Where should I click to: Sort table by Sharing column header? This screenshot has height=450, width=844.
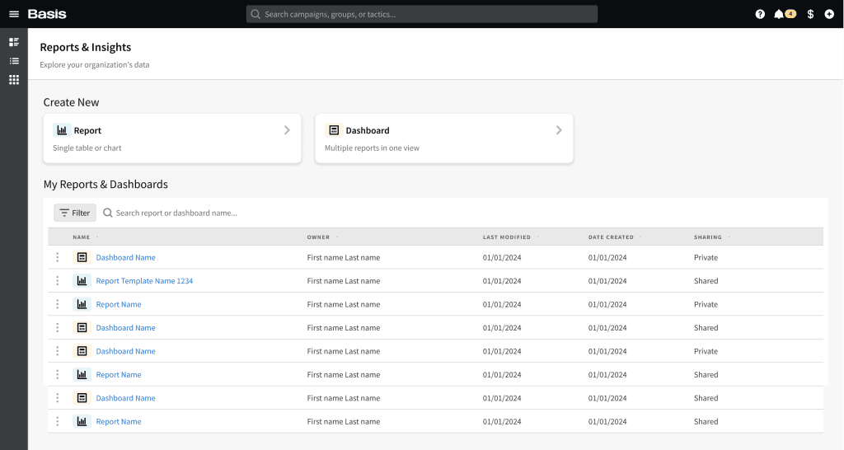[708, 237]
